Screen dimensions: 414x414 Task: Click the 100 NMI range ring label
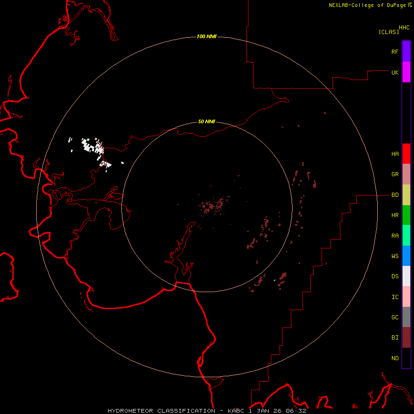[207, 36]
